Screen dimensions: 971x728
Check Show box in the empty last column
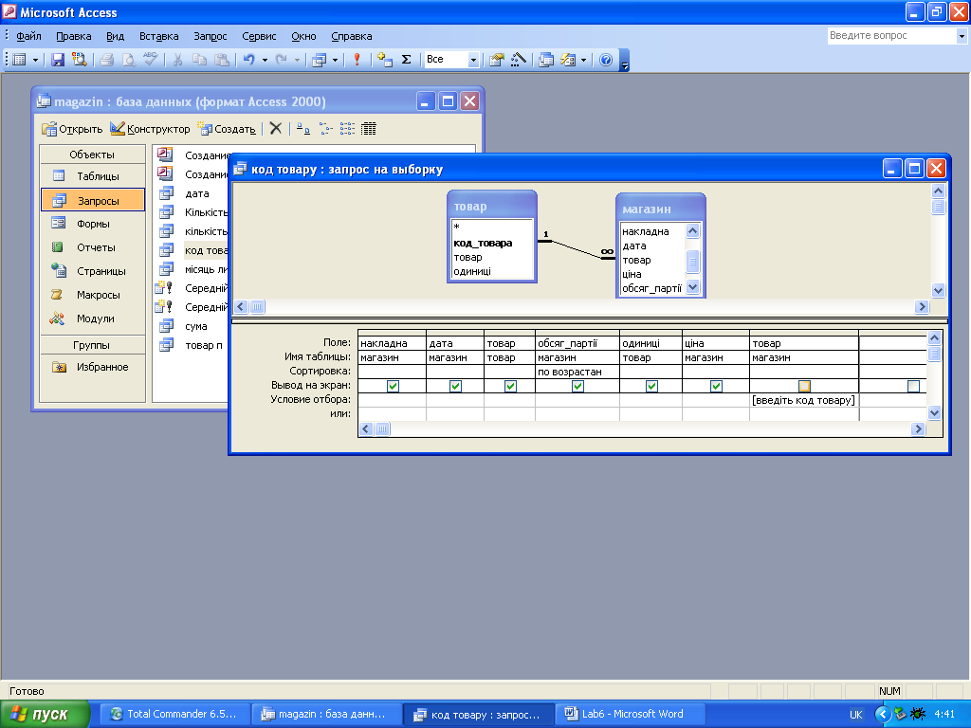tap(913, 387)
